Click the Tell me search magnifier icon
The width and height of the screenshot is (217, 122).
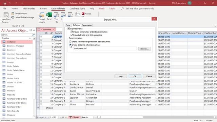point(122,8)
